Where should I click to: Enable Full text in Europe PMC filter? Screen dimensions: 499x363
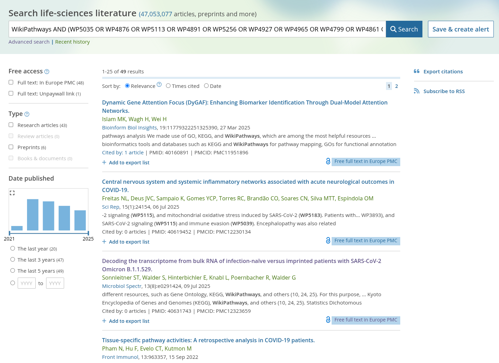(11, 82)
